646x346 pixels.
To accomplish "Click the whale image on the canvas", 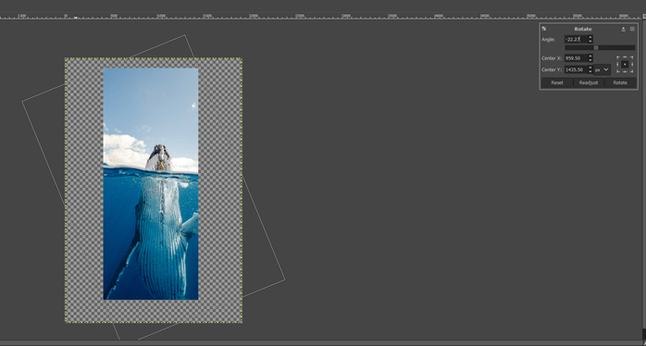I will 151,184.
